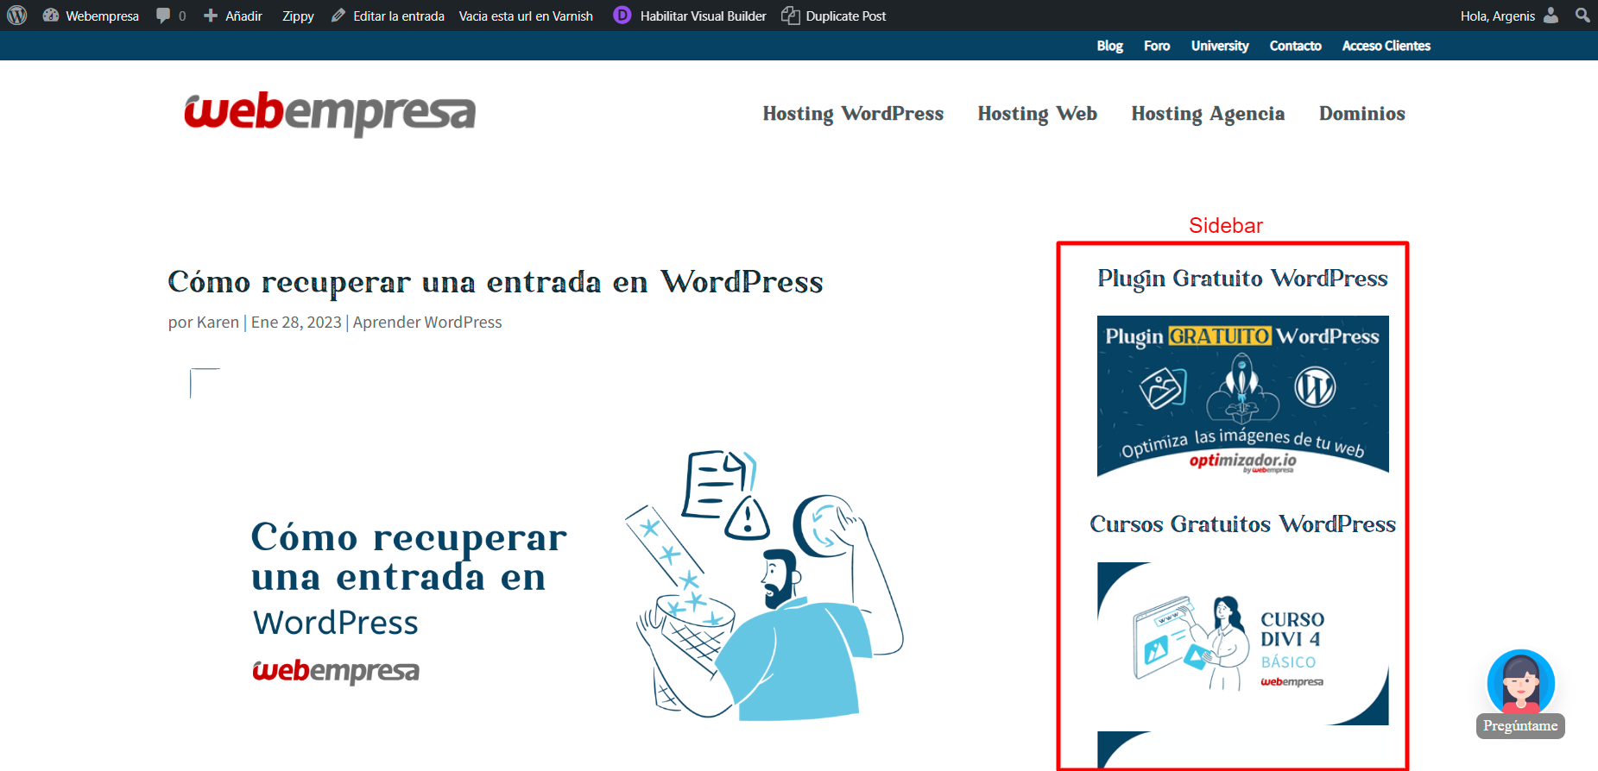The height and width of the screenshot is (771, 1598).
Task: Open the Añadir new content menu
Action: [233, 16]
